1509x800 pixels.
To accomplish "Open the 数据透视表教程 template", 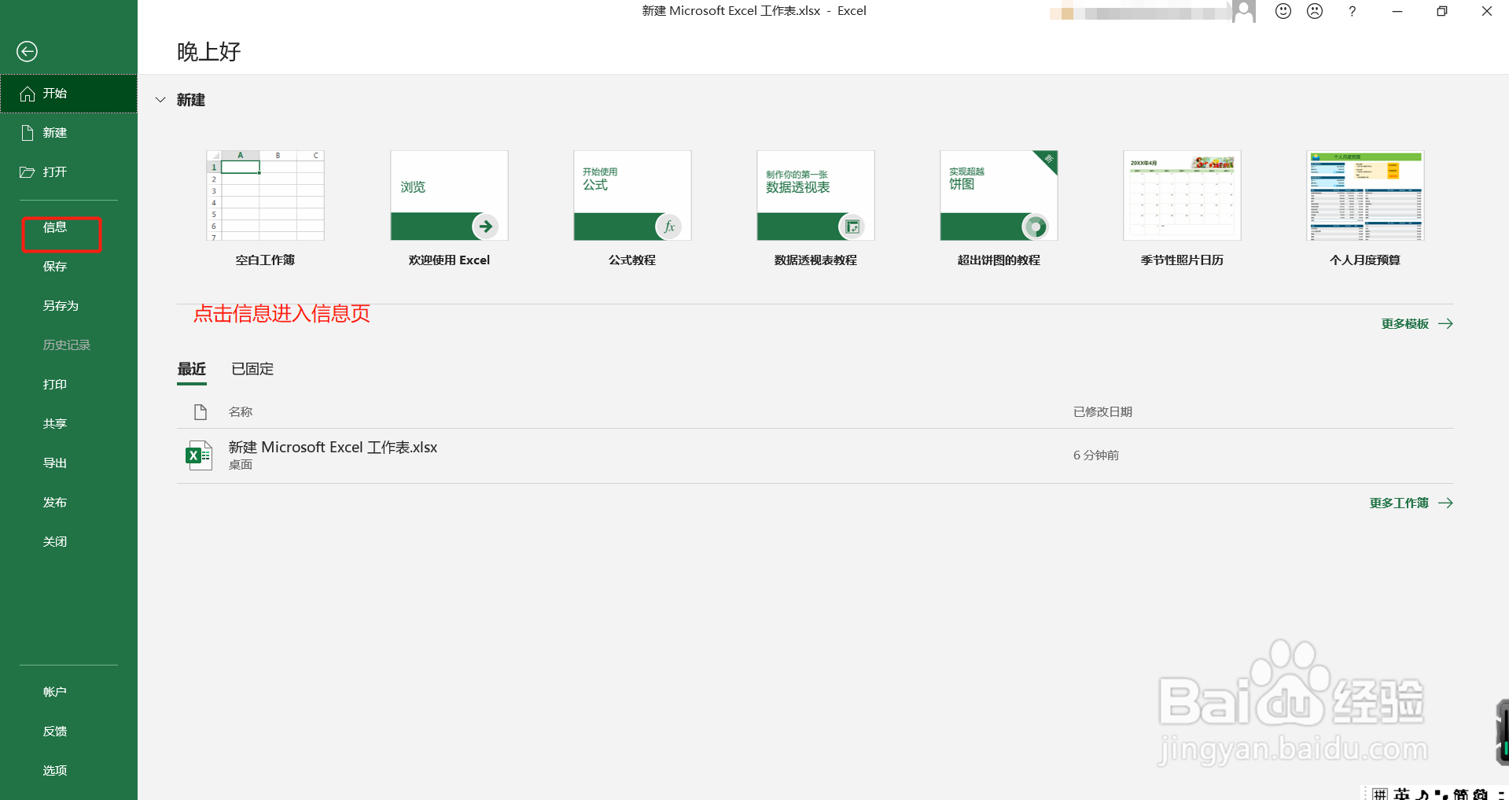I will pos(815,196).
